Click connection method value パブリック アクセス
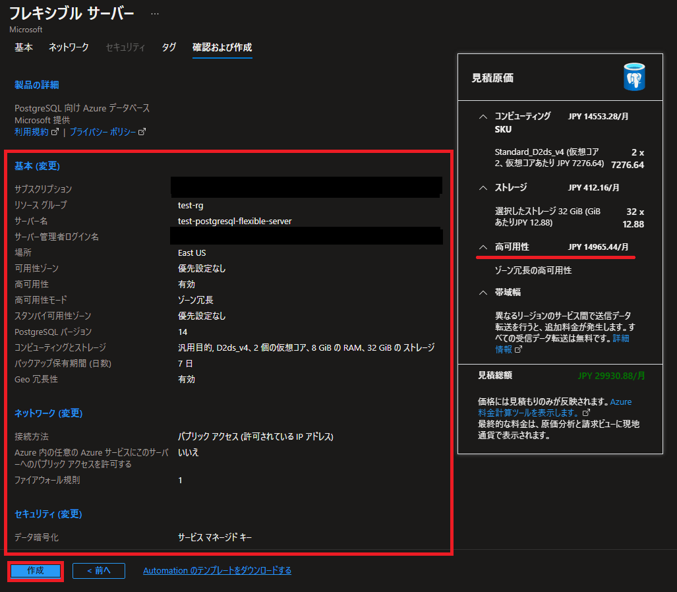This screenshot has height=592, width=677. (x=256, y=436)
